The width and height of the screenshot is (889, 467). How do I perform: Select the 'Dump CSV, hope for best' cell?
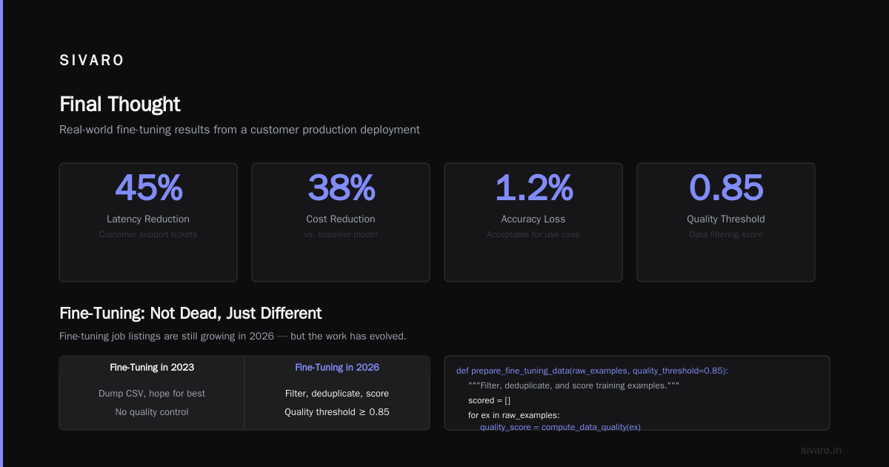click(152, 394)
